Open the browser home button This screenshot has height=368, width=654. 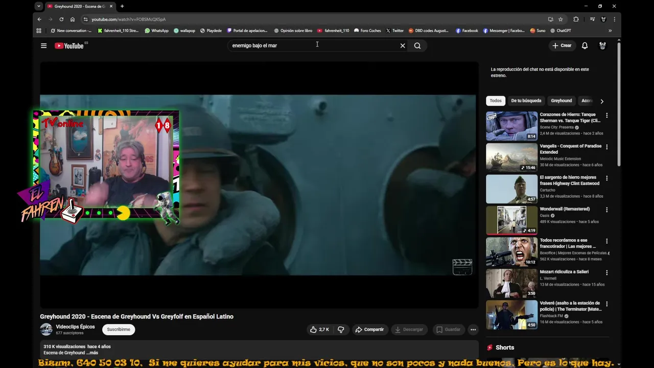click(x=73, y=19)
